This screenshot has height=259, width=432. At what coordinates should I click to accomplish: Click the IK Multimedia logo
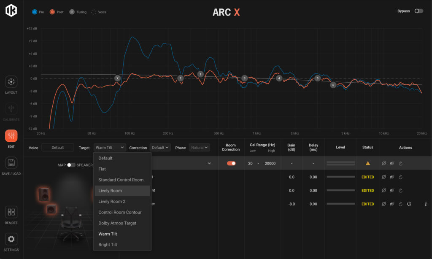[11, 10]
